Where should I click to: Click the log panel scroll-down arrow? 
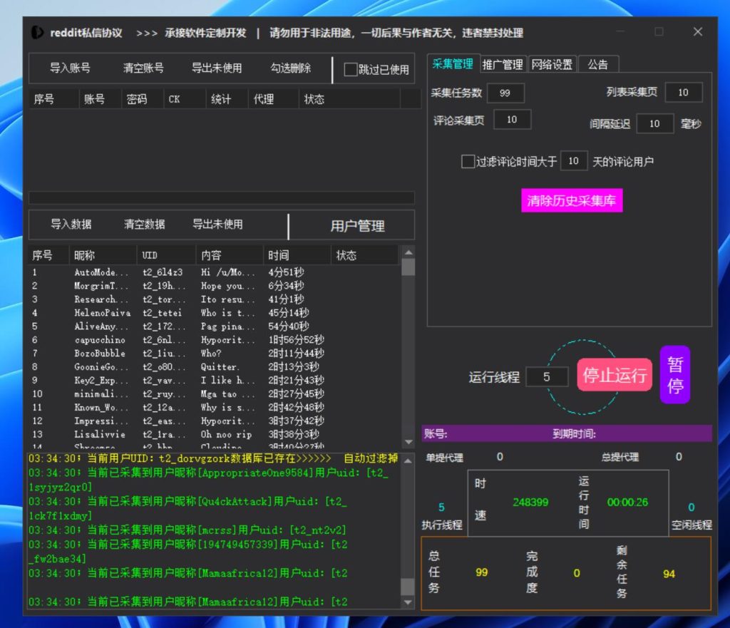(408, 602)
